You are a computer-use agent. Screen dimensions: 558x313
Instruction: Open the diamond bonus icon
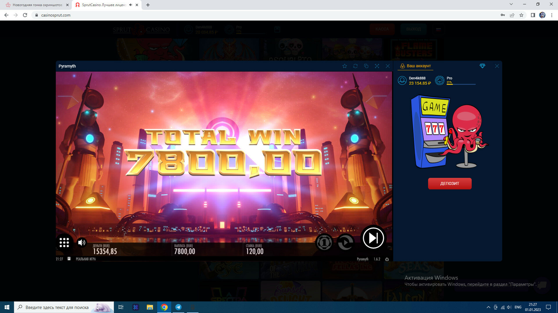coord(482,66)
